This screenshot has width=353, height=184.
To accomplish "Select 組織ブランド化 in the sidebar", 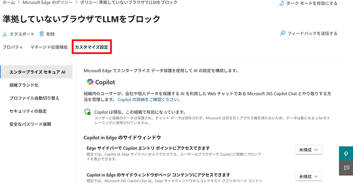I will [x=24, y=85].
